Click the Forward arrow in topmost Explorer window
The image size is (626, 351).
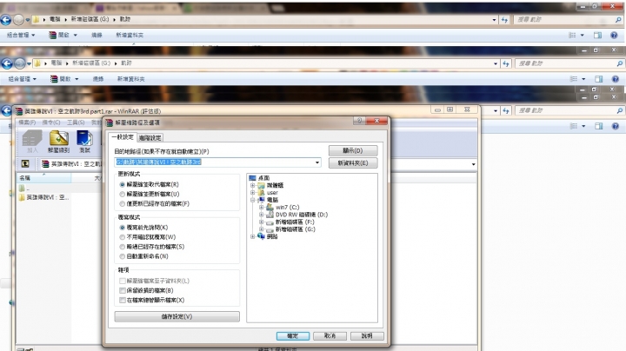[x=18, y=19]
